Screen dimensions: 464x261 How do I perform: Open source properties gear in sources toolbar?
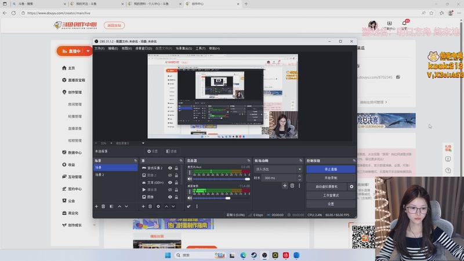(158, 206)
